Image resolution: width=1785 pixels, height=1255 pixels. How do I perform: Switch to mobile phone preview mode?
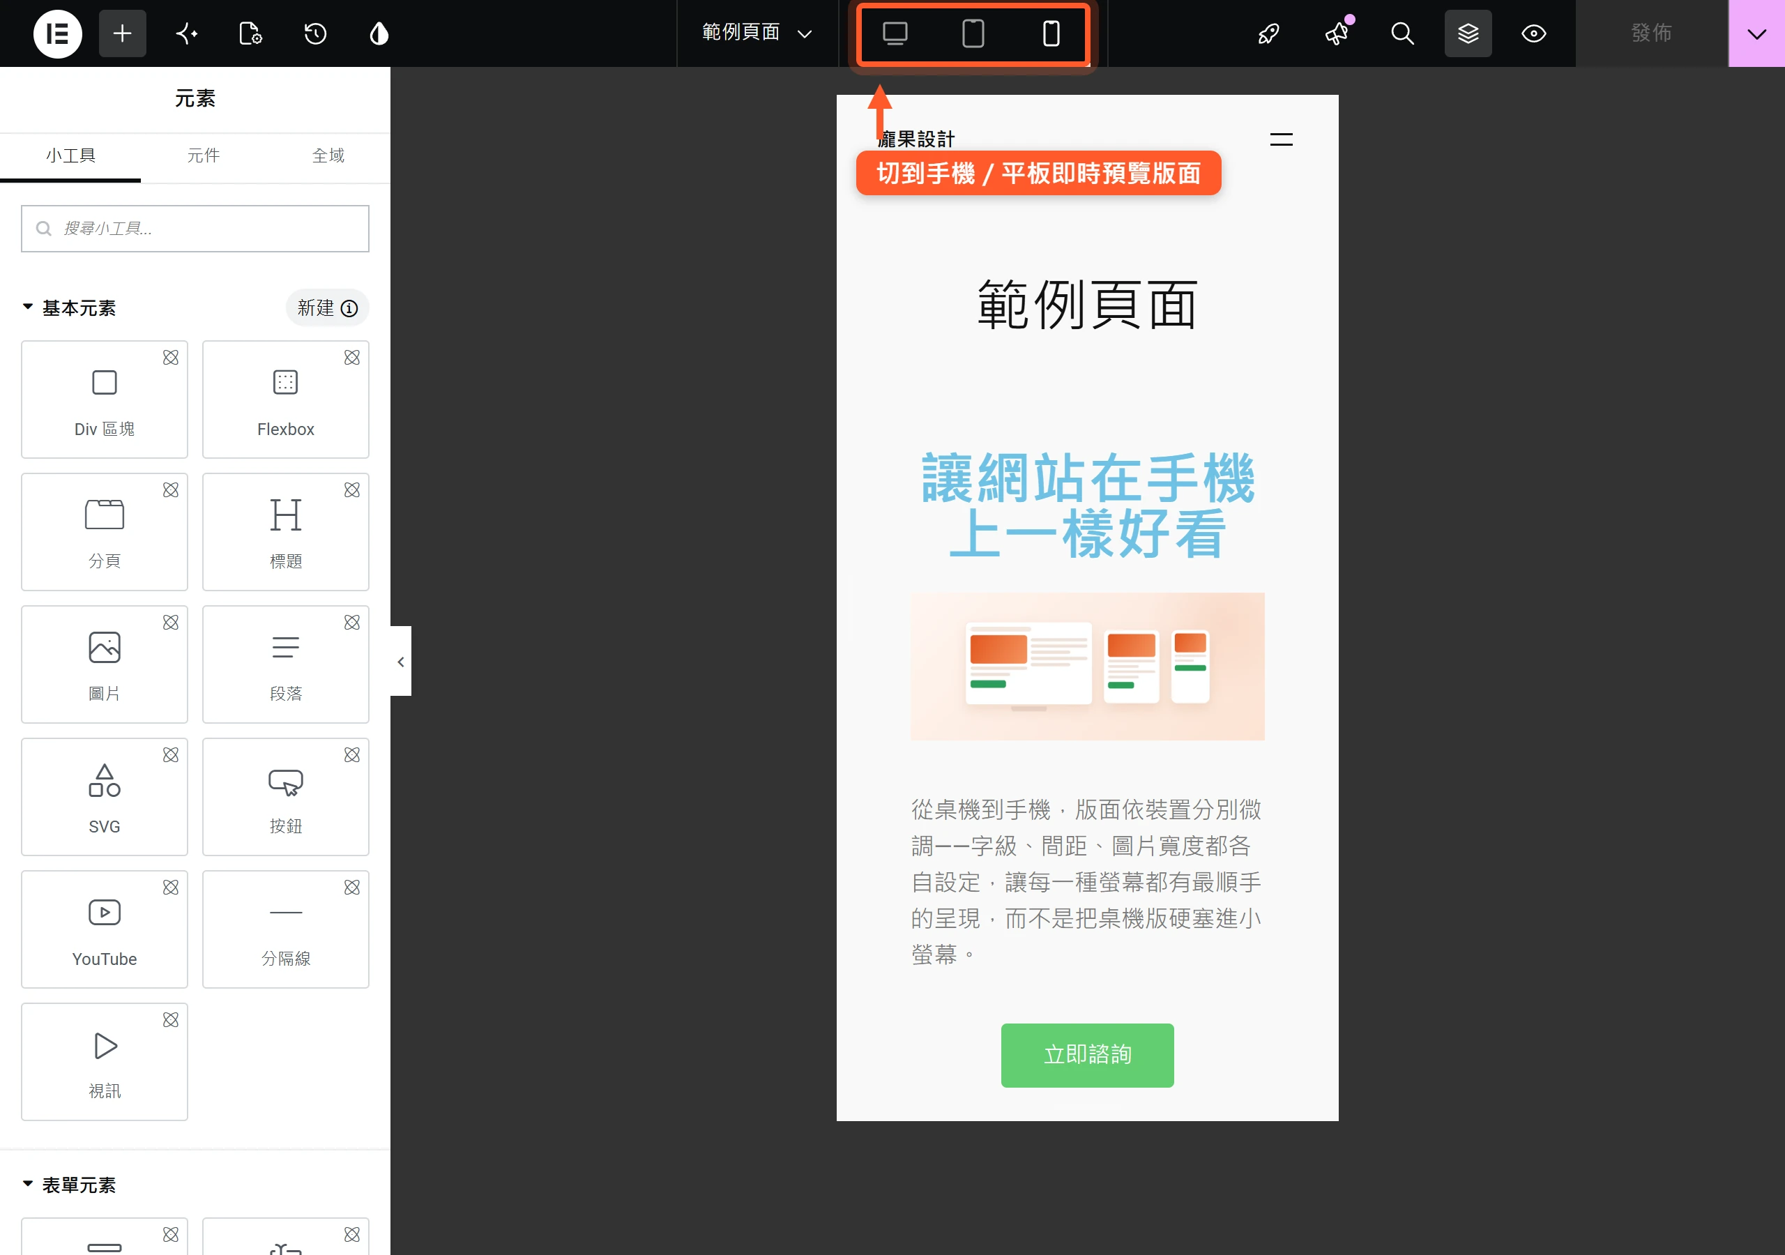tap(1050, 33)
